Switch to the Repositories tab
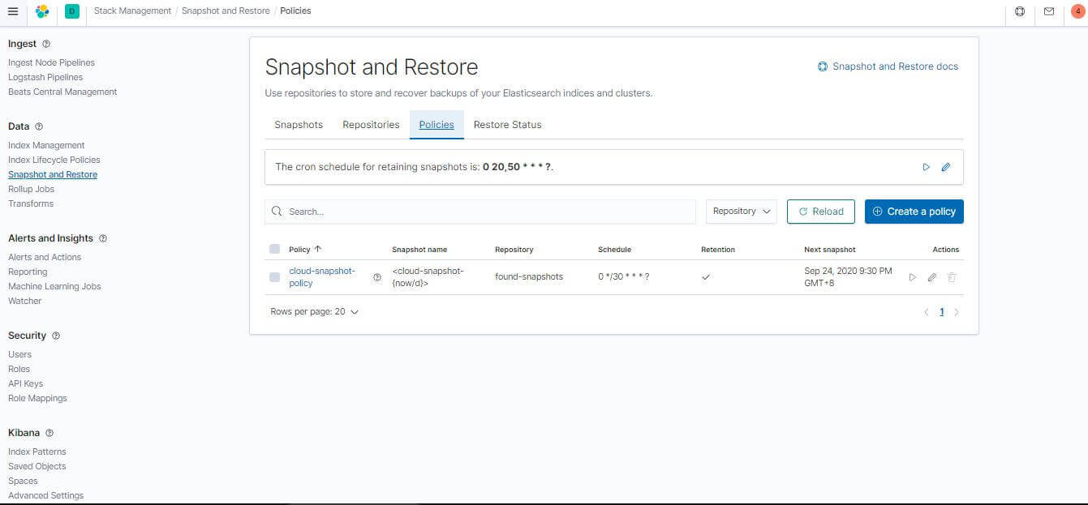 pos(371,124)
